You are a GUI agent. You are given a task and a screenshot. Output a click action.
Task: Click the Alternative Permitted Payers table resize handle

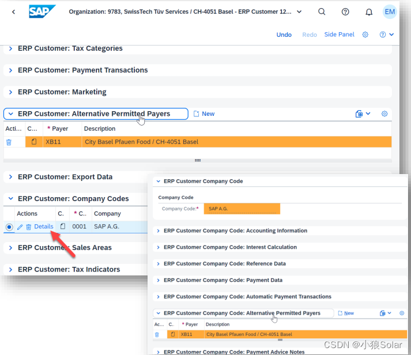[198, 160]
